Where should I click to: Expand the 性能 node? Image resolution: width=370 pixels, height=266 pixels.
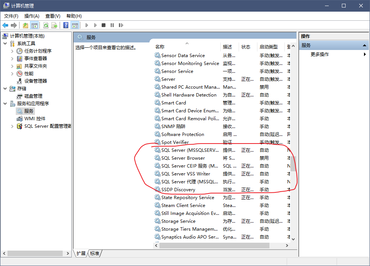click(12, 74)
